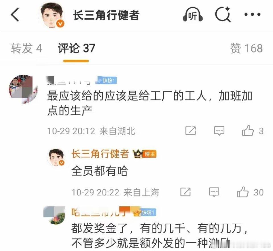Open 长三角行健者 profile from header name

click(x=106, y=15)
